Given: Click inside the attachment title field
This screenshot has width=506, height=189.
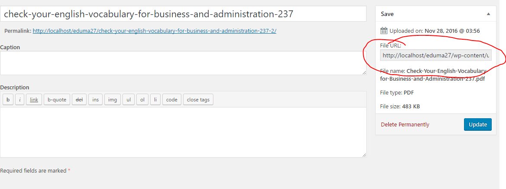Looking at the screenshot, I should click(x=183, y=14).
